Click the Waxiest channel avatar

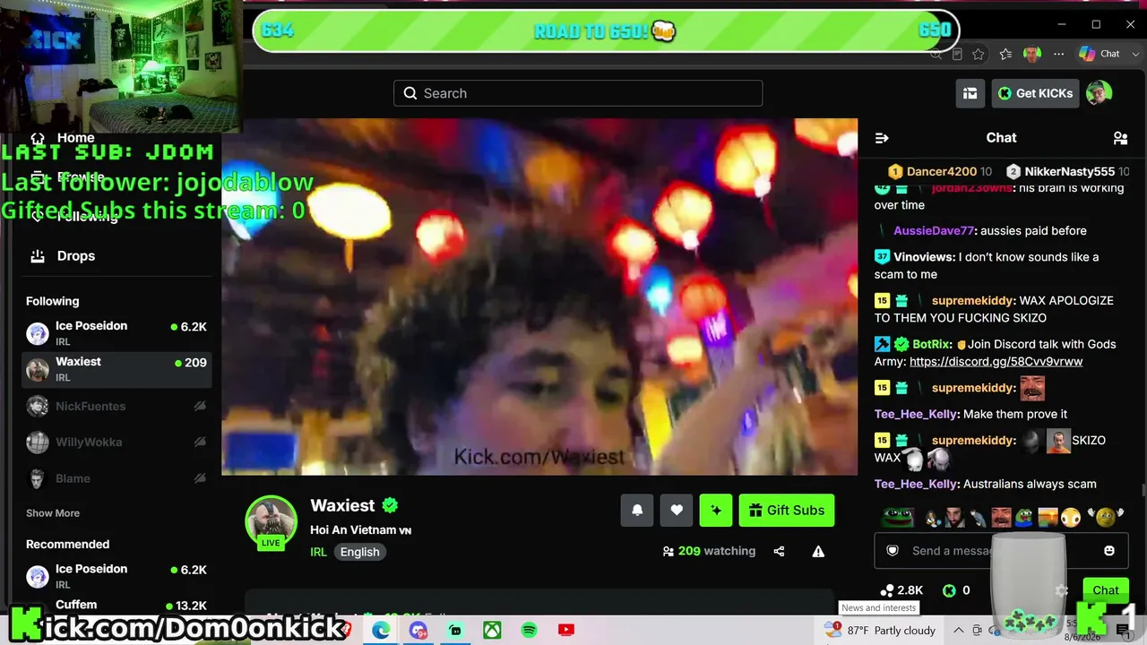coord(271,521)
